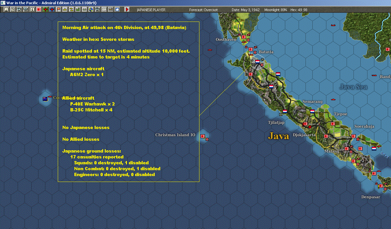Click the Japanese flag below Tjepoe label
Image resolution: width=391 pixels, height=229 pixels.
tap(333, 124)
